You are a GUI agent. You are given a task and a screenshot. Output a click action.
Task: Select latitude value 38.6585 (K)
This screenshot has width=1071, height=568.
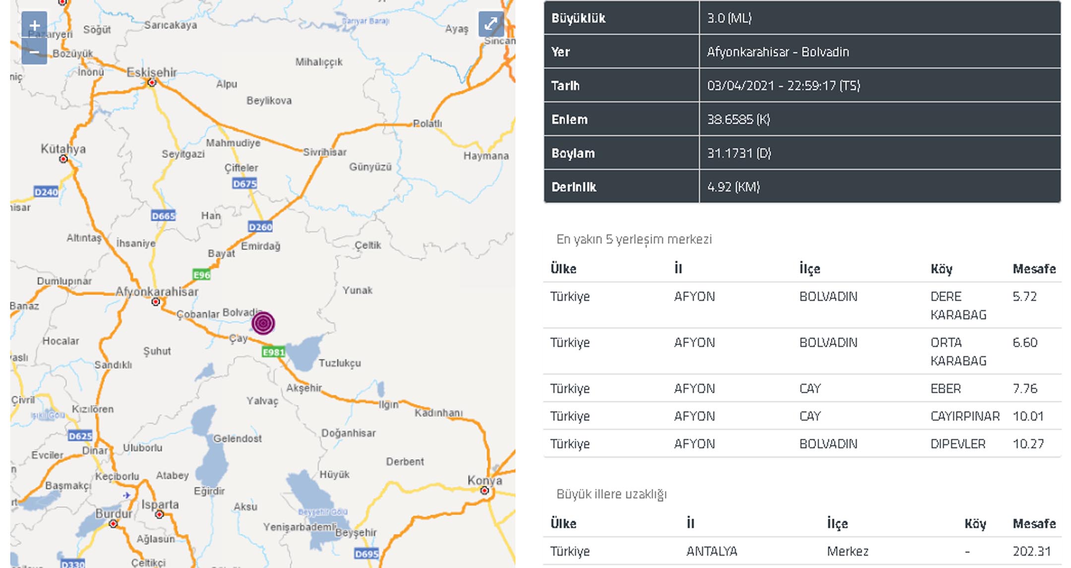pos(738,119)
